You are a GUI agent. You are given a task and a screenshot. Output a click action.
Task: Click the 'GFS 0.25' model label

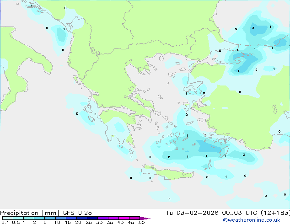[x=77, y=213]
